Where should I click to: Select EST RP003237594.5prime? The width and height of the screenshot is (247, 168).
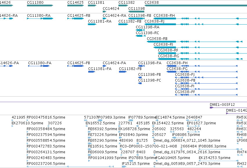click(x=46, y=135)
